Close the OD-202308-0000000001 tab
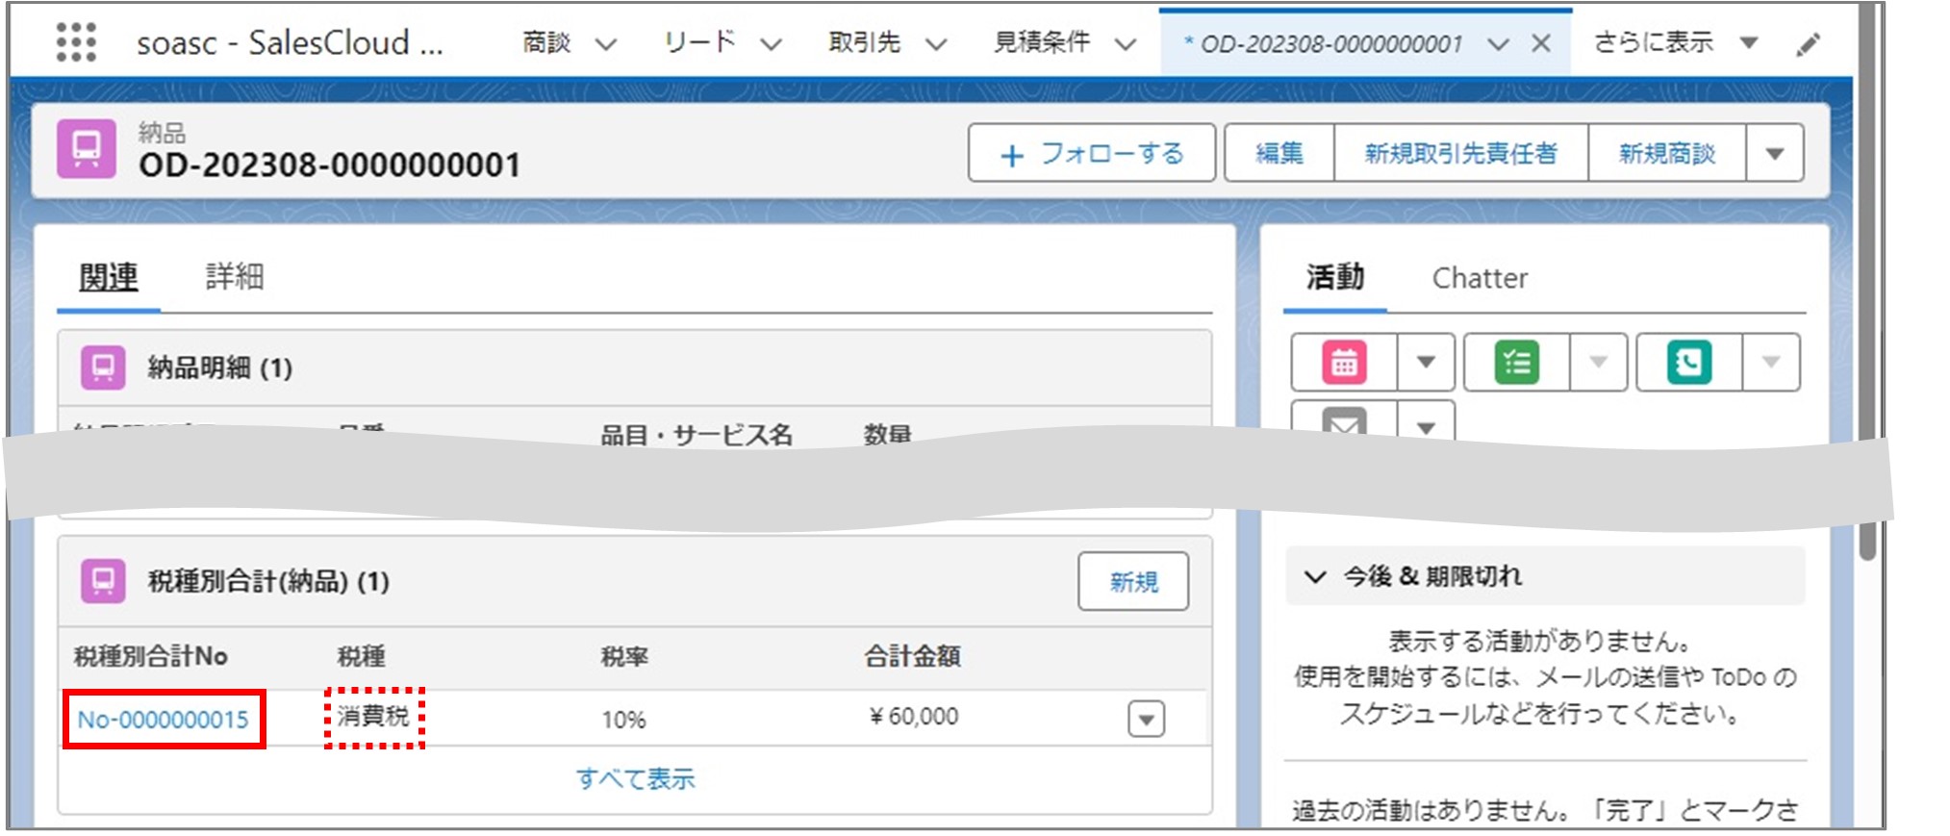This screenshot has width=1950, height=836. coord(1540,43)
